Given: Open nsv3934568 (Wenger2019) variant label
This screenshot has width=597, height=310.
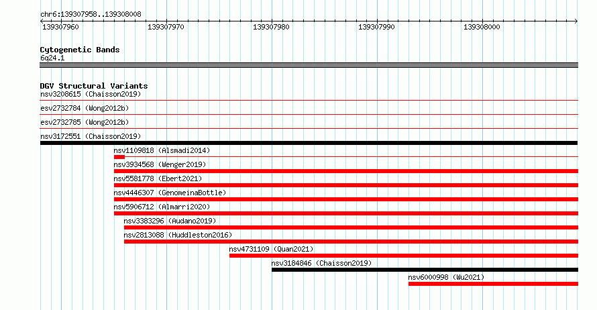Looking at the screenshot, I should pyautogui.click(x=160, y=164).
